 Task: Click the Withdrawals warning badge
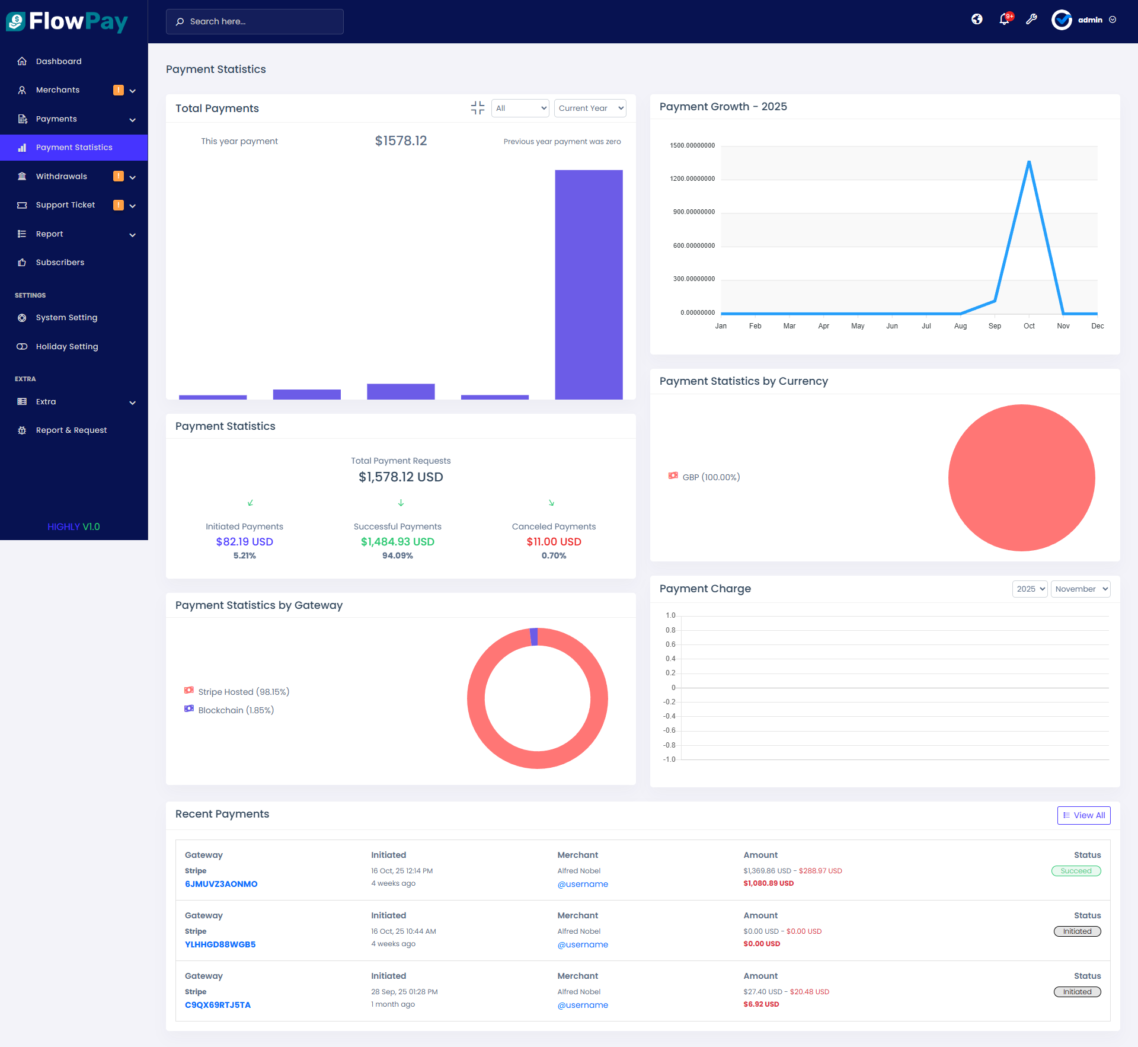pyautogui.click(x=119, y=176)
